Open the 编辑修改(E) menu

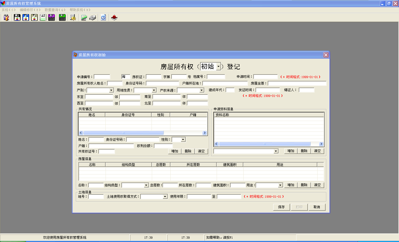30,10
